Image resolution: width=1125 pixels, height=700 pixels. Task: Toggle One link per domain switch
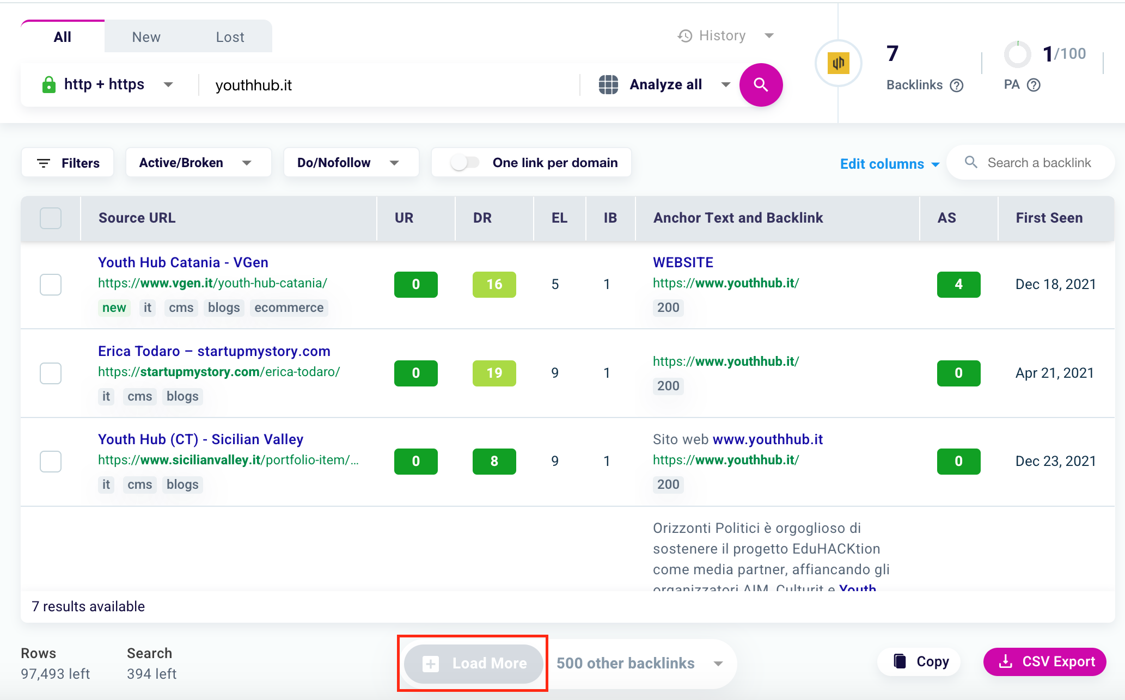464,163
